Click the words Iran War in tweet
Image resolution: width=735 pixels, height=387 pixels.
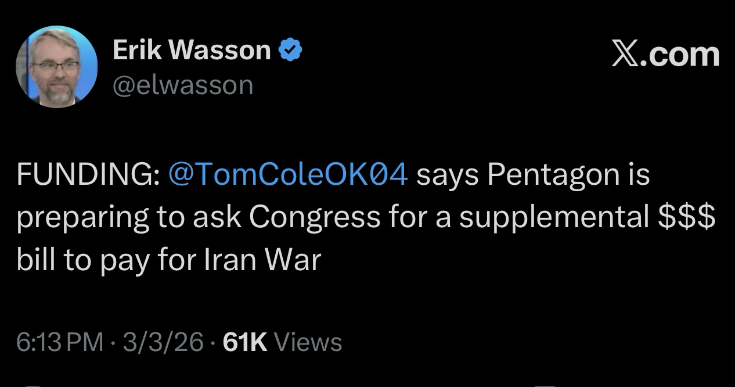click(x=262, y=259)
